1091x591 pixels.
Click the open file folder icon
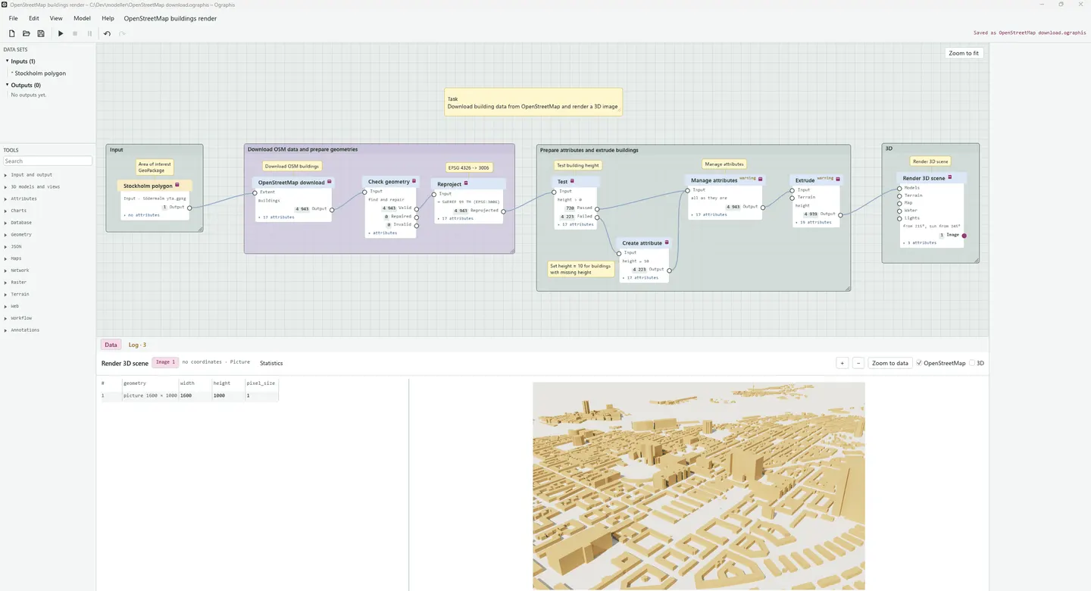27,33
